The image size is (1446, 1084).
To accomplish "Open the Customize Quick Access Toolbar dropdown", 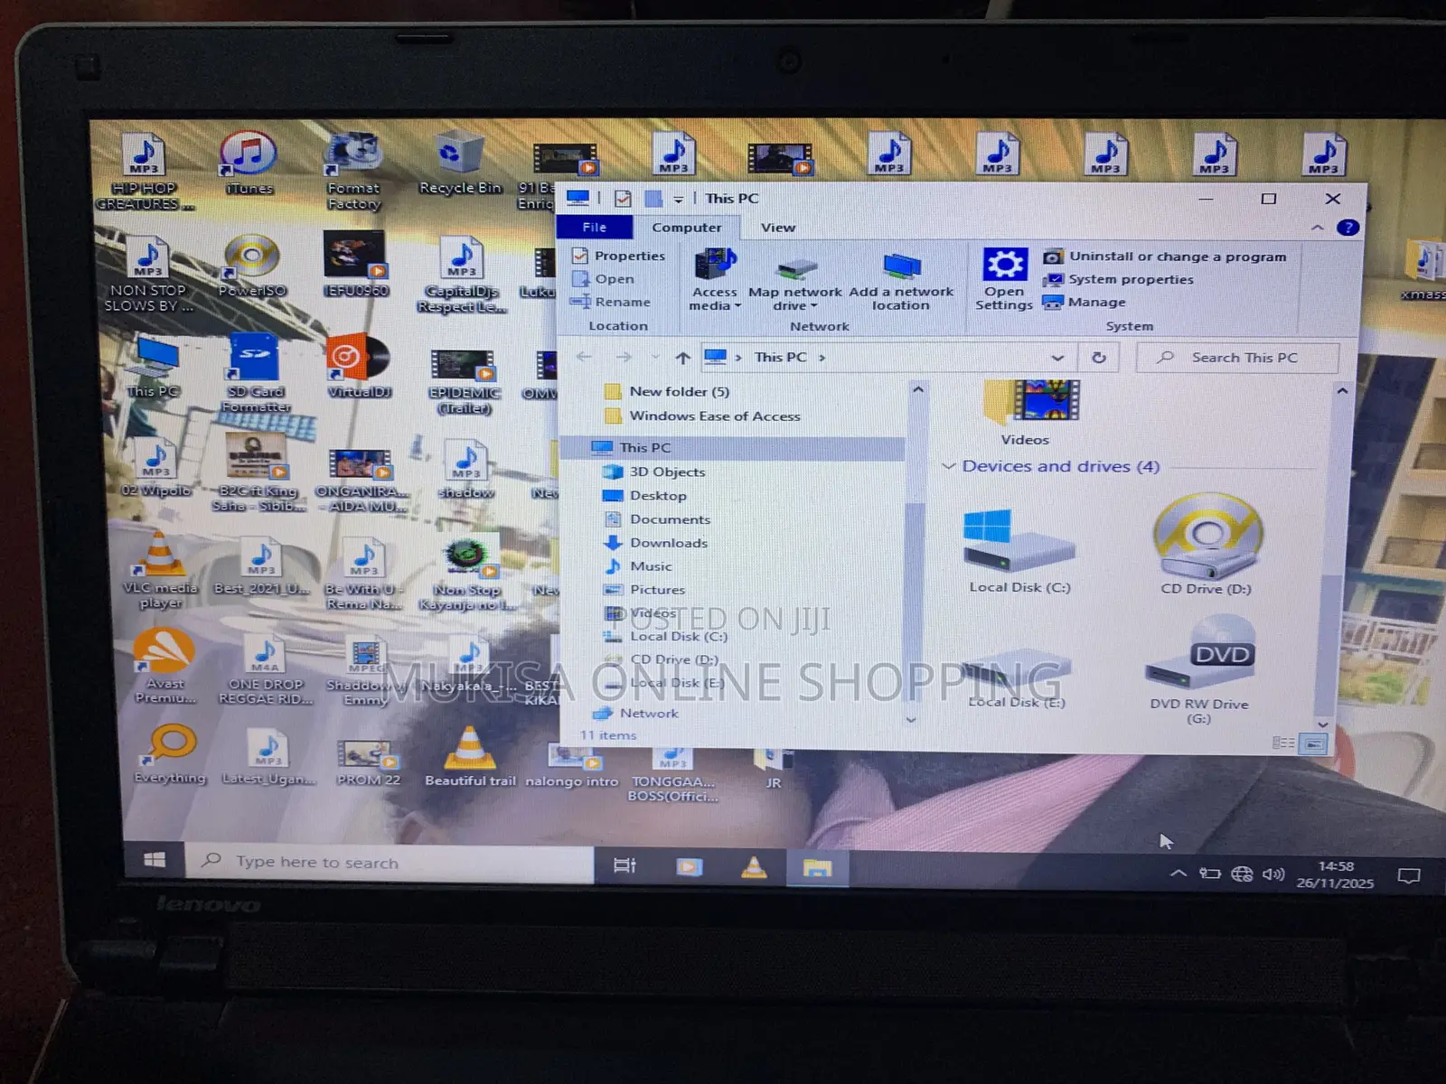I will pyautogui.click(x=678, y=200).
